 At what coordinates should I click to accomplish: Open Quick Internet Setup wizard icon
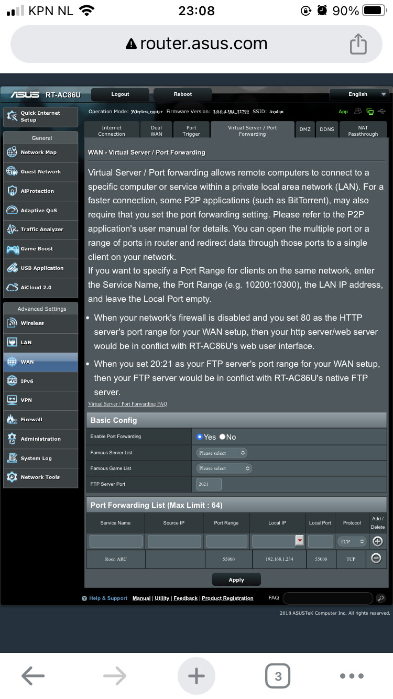12,116
